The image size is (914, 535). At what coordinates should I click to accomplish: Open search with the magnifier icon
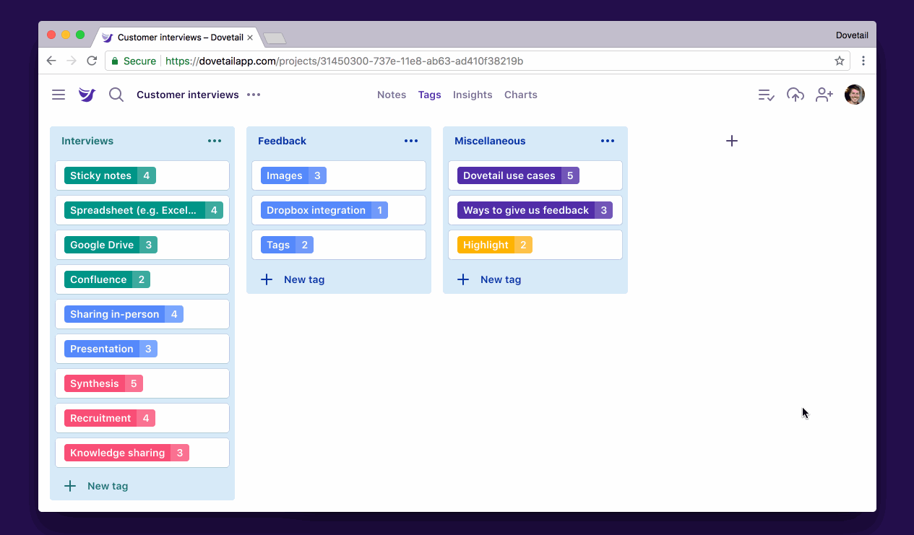click(116, 95)
